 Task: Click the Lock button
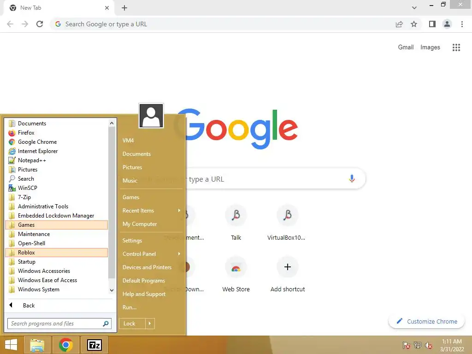[x=132, y=324]
